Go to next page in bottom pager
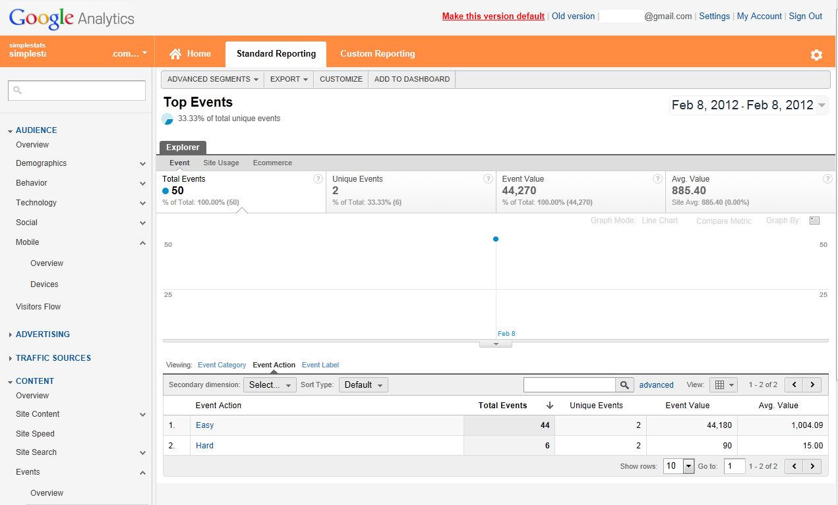 (812, 466)
